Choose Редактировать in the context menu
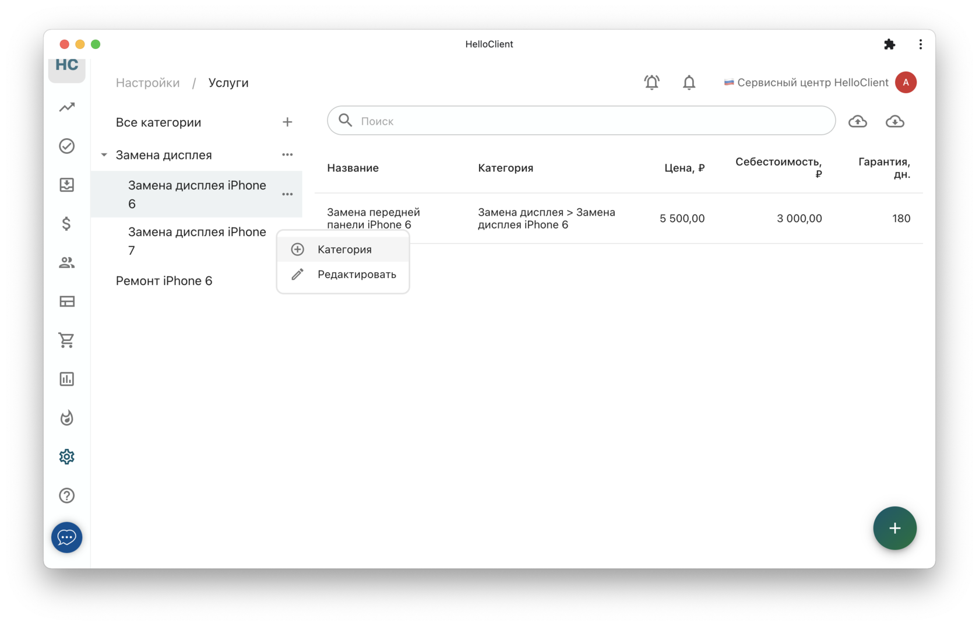 click(343, 275)
